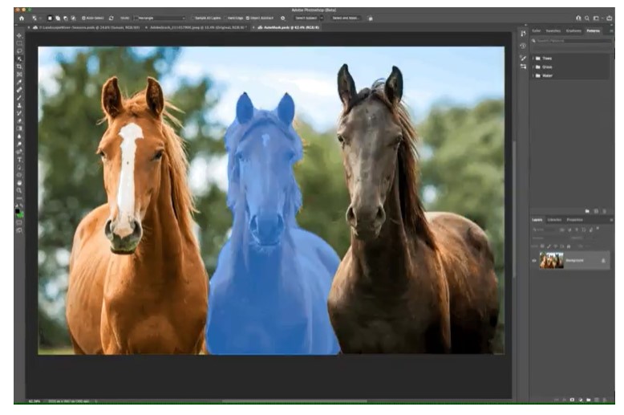Screen dimensions: 624x415
Task: Toggle Quick Mask mode in toolbar
Action: (x=19, y=222)
